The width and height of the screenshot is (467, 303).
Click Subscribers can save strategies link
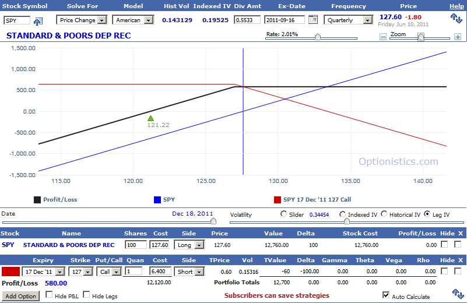277,295
